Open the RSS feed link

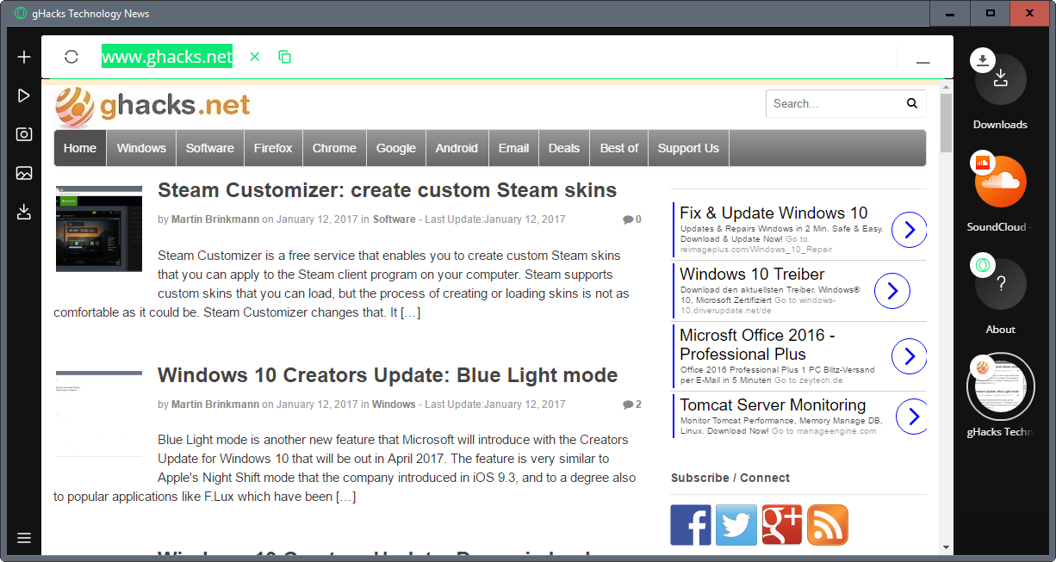coord(828,525)
